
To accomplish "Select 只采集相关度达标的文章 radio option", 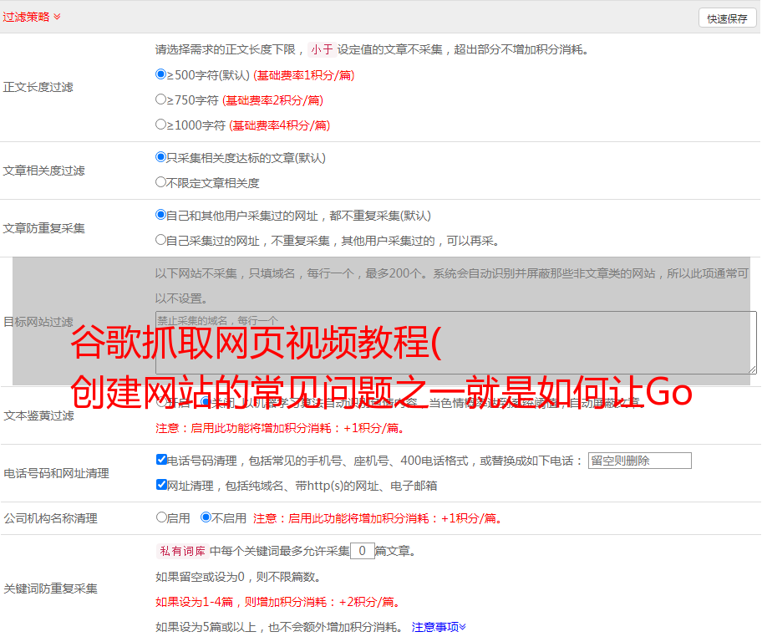I will [x=161, y=157].
